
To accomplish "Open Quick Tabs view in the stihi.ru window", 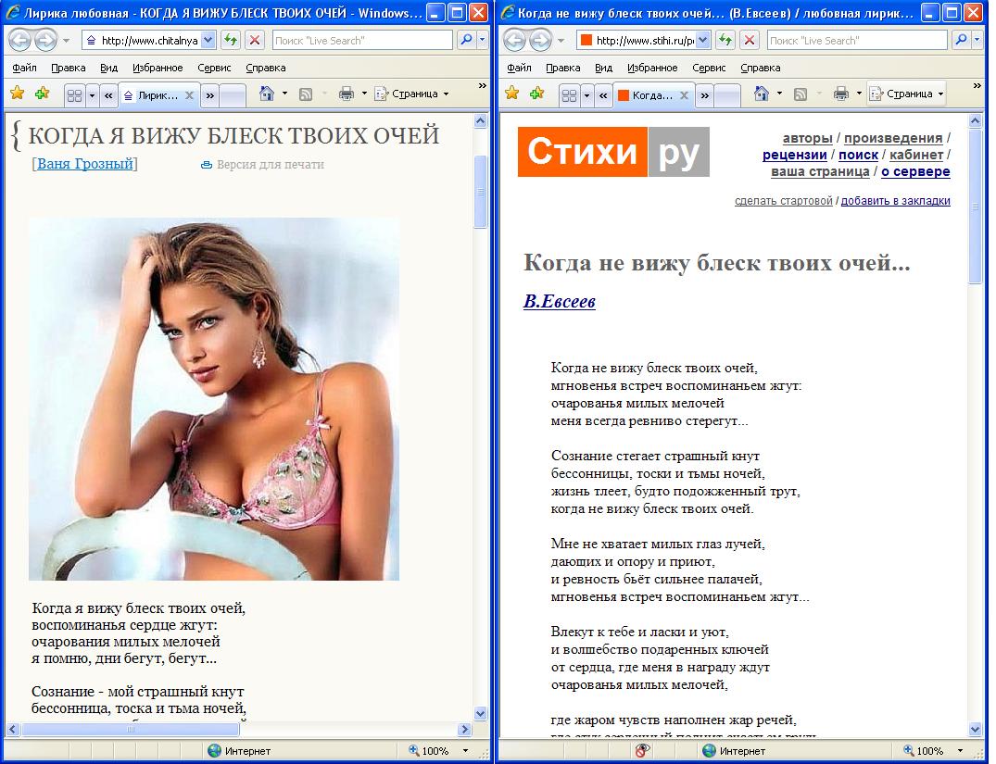I will tap(570, 94).
